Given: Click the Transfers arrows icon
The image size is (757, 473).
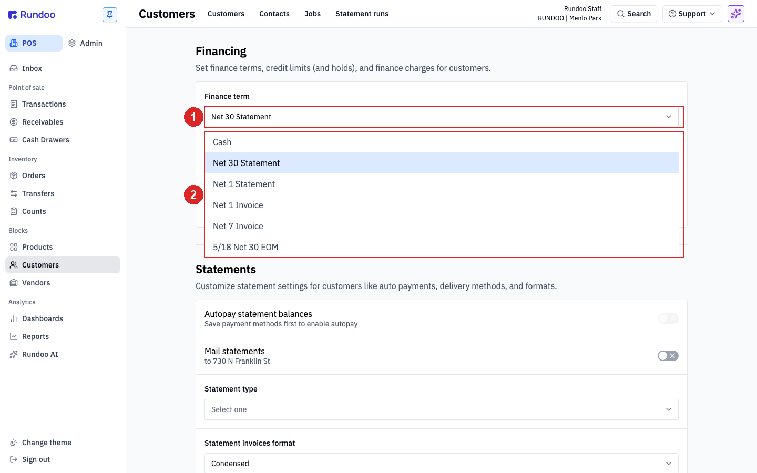Looking at the screenshot, I should [14, 193].
